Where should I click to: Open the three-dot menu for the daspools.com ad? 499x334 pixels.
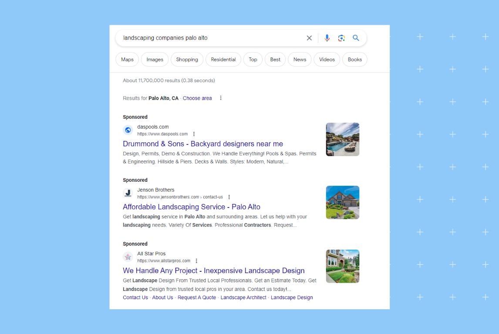click(194, 134)
